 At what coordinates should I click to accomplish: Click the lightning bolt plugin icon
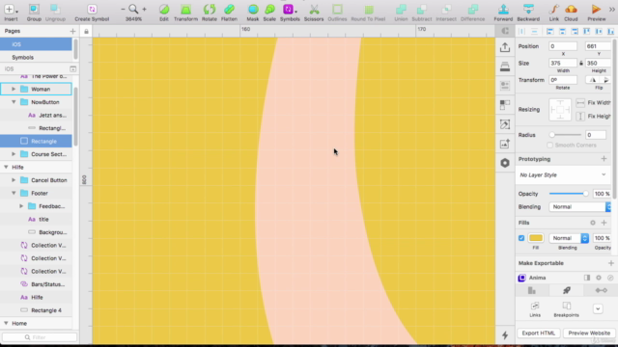505,335
